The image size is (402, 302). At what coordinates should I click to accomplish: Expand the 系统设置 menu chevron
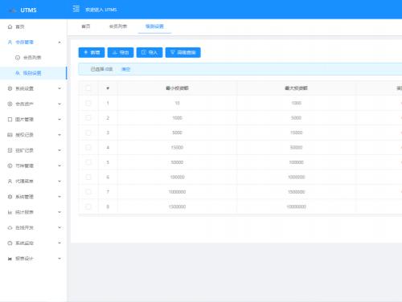click(59, 88)
